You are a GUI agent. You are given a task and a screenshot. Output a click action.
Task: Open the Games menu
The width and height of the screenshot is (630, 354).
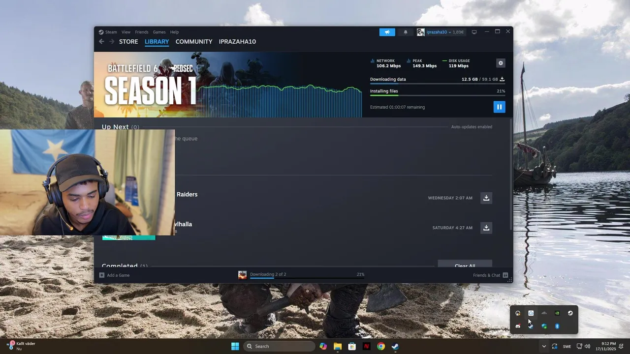coord(159,32)
